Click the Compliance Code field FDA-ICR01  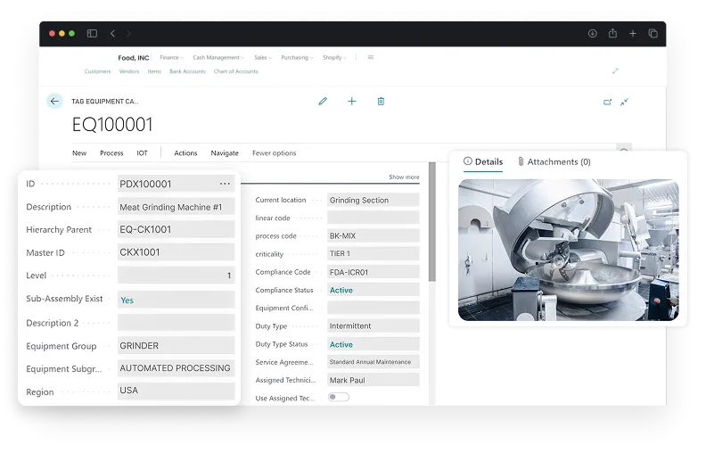(x=374, y=272)
